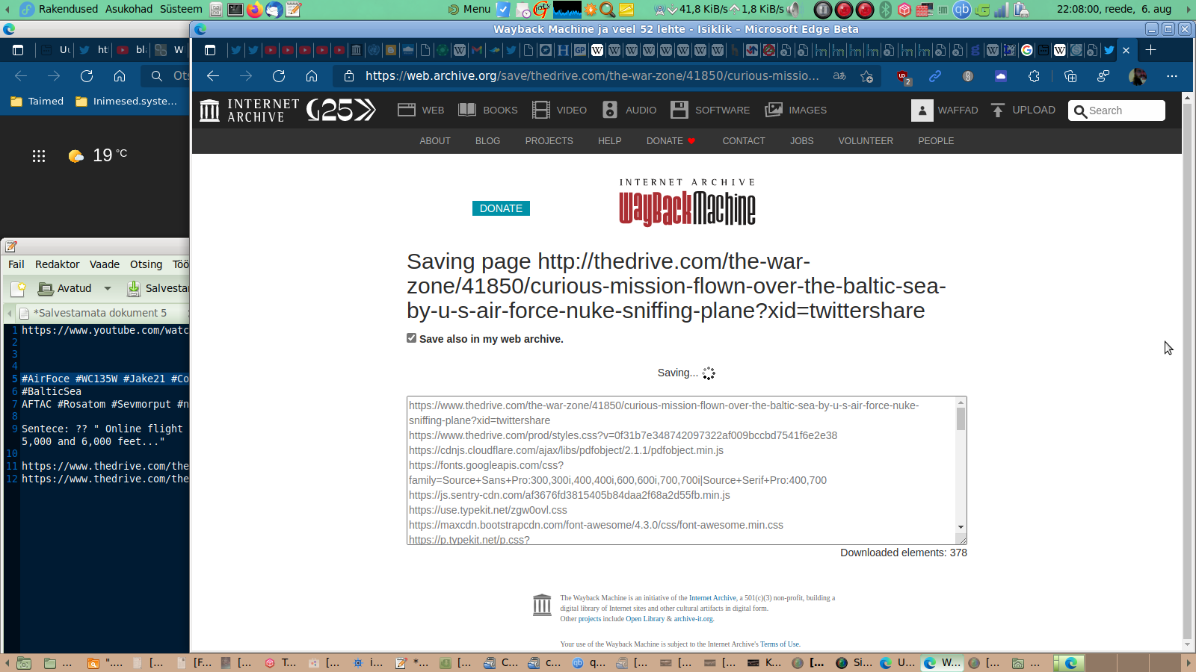View site information lock icon in address bar

click(348, 76)
